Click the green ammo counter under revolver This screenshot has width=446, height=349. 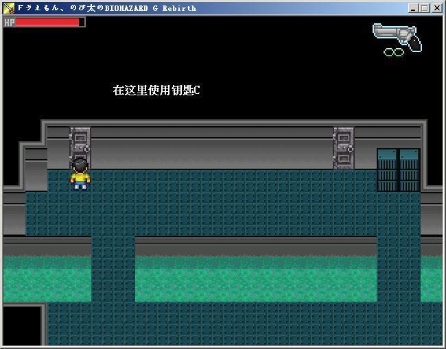coord(394,52)
